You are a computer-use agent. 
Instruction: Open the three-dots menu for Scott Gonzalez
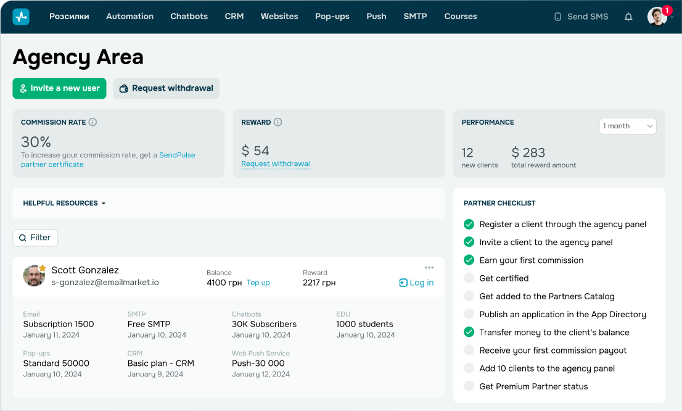click(429, 267)
